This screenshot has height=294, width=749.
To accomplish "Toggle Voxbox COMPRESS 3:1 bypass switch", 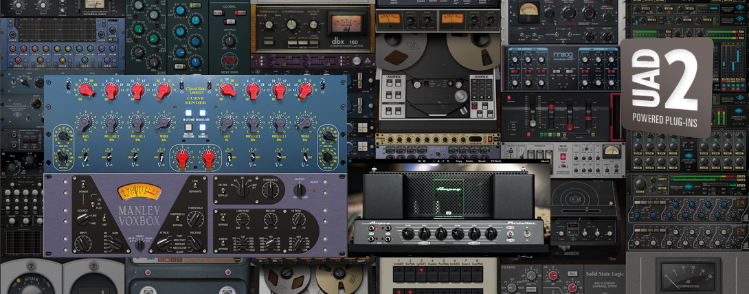I will [177, 218].
